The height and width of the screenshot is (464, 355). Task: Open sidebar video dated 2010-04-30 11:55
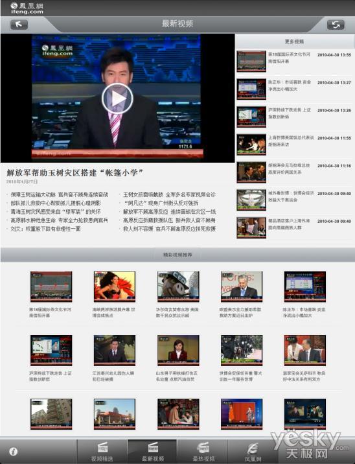[294, 145]
